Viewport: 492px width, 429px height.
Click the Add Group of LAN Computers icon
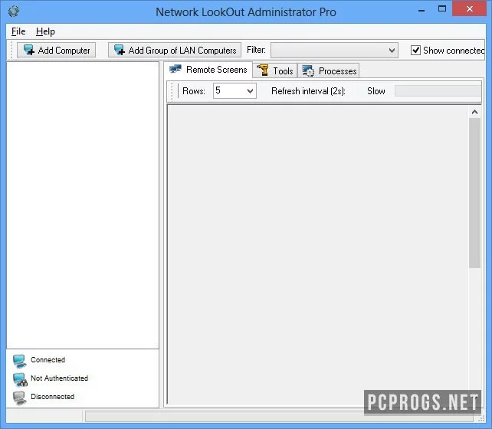tap(120, 50)
